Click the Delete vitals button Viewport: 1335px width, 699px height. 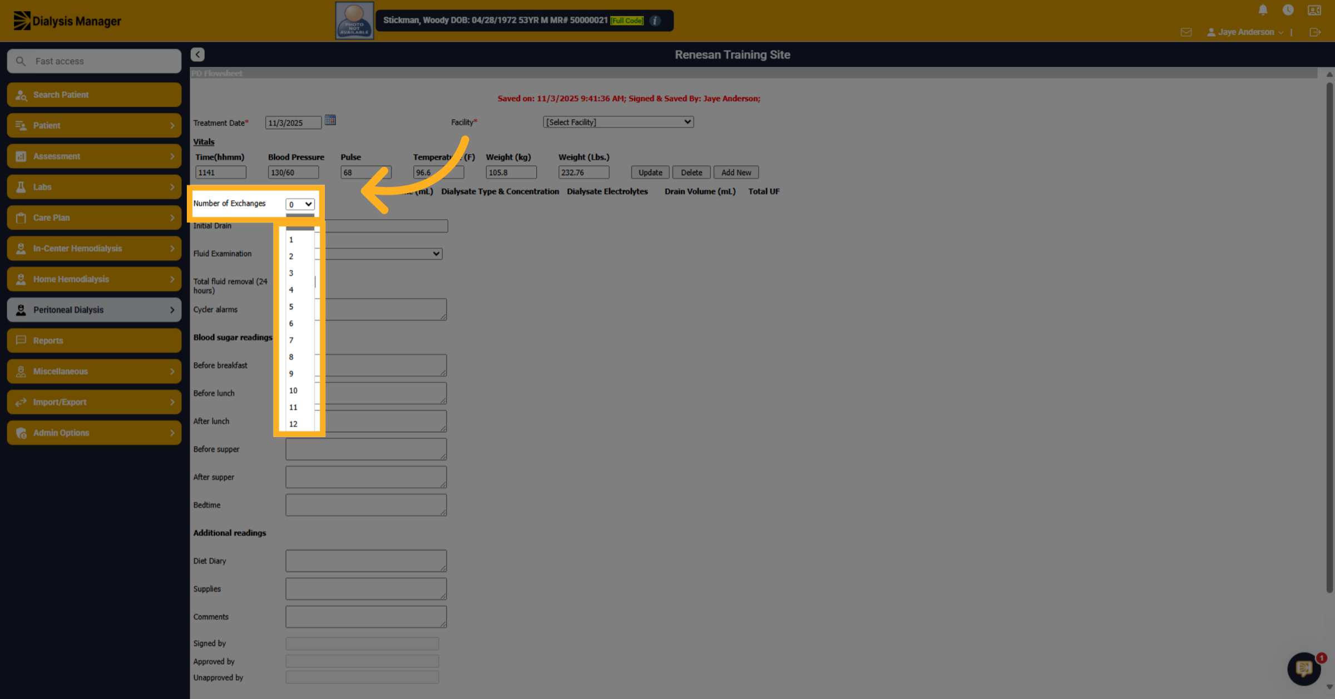691,172
